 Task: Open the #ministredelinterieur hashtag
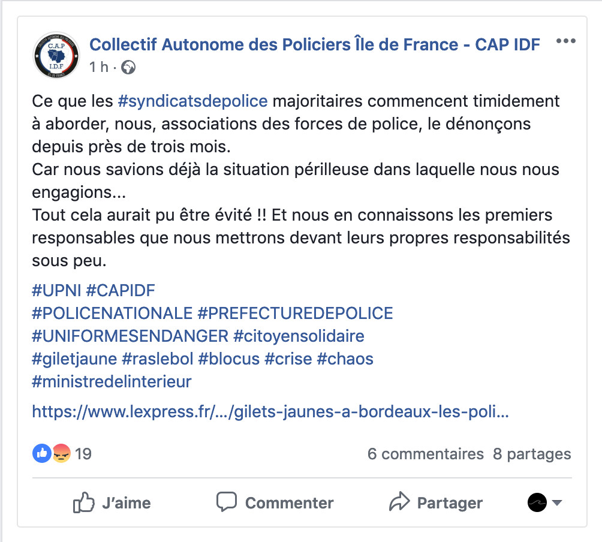112,382
